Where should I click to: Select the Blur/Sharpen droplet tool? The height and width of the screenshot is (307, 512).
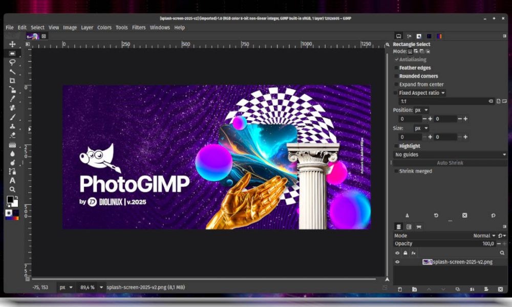pos(12,153)
